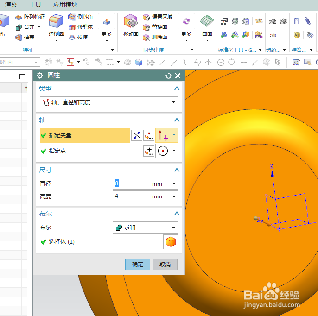Click the 确定 button

click(x=138, y=264)
